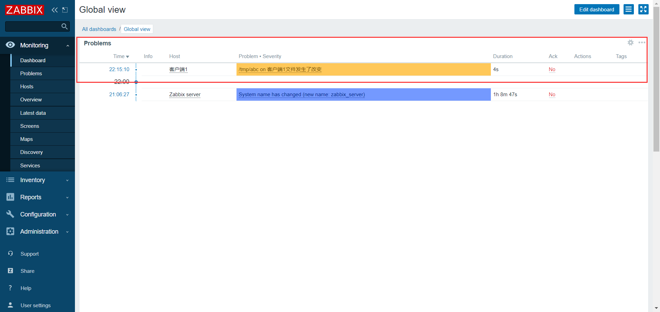The width and height of the screenshot is (660, 312).
Task: Acknowledge status "No" for Zabbix server problem
Action: [552, 94]
